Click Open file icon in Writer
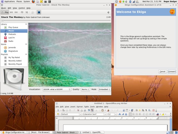 64,110
